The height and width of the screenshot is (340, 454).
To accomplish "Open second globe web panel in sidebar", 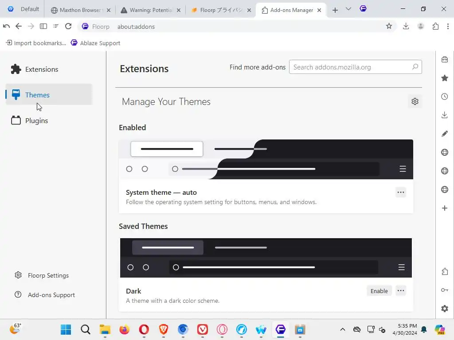I will pyautogui.click(x=444, y=171).
